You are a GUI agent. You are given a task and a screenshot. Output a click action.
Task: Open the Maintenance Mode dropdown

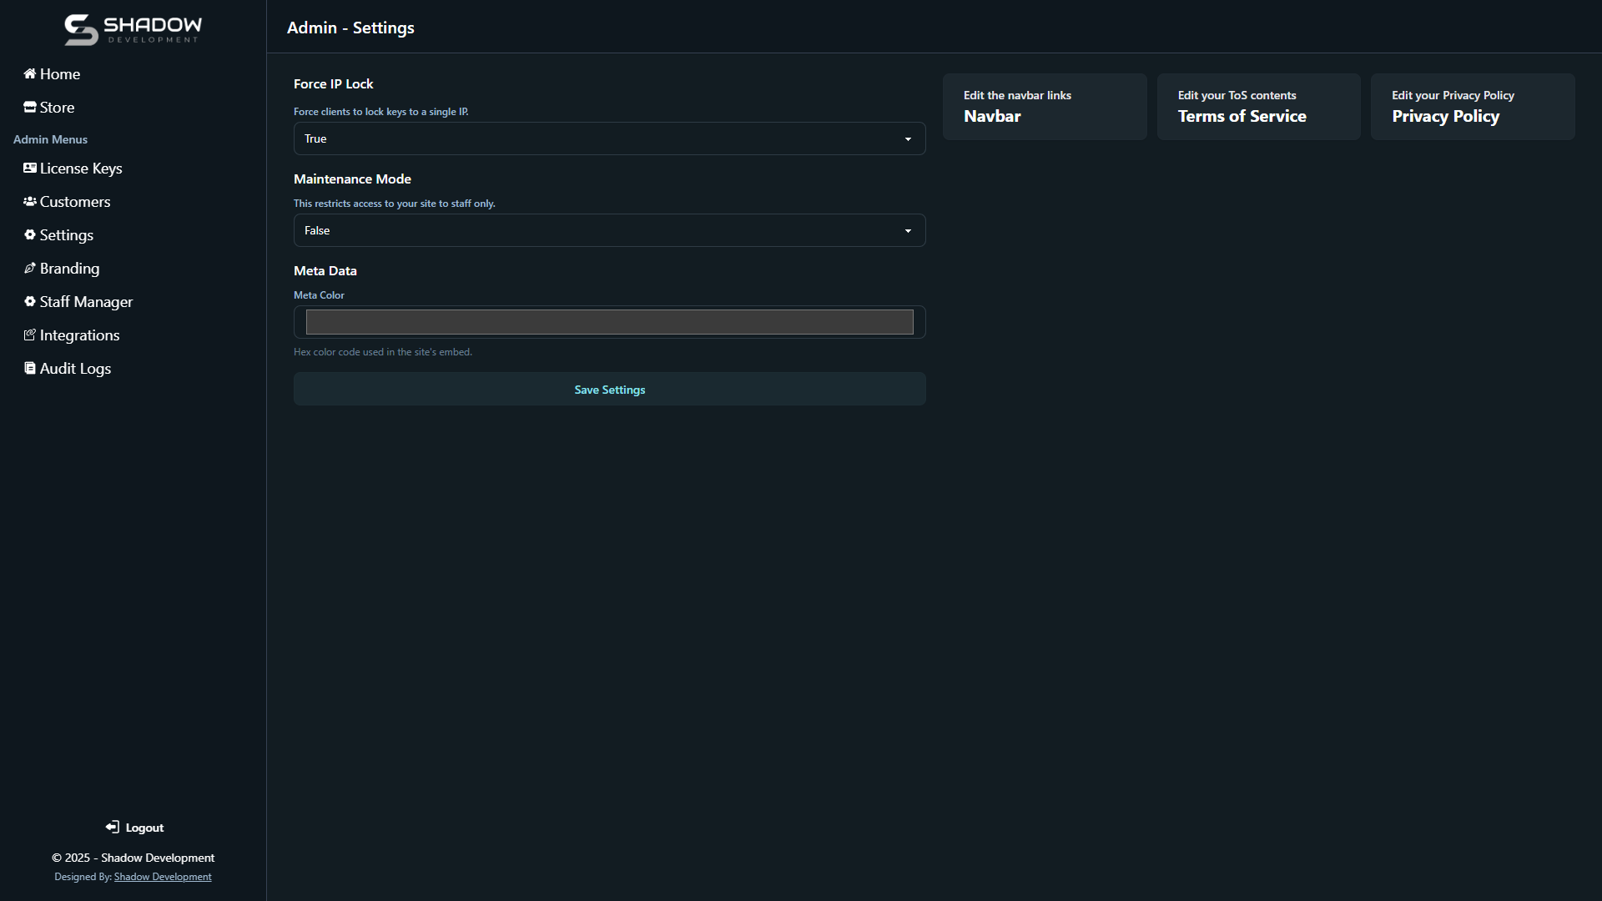[609, 230]
